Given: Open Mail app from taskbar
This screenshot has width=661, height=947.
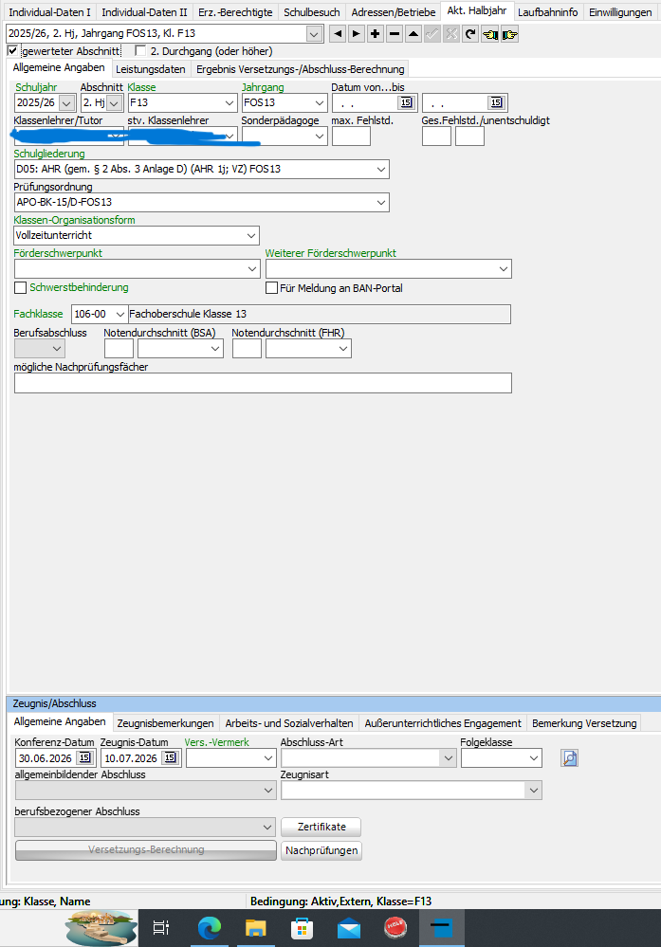Looking at the screenshot, I should 349,928.
